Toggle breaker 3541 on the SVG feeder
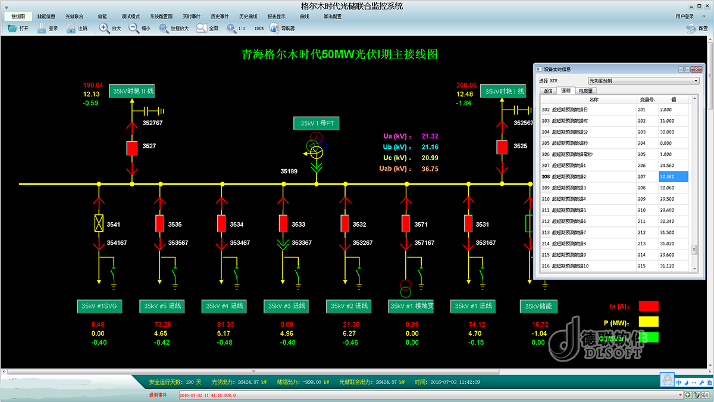The image size is (714, 402). (x=99, y=224)
